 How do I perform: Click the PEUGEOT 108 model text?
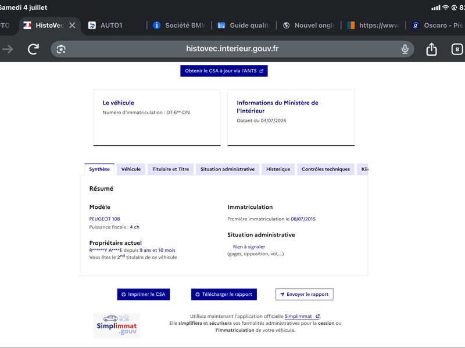tap(105, 219)
